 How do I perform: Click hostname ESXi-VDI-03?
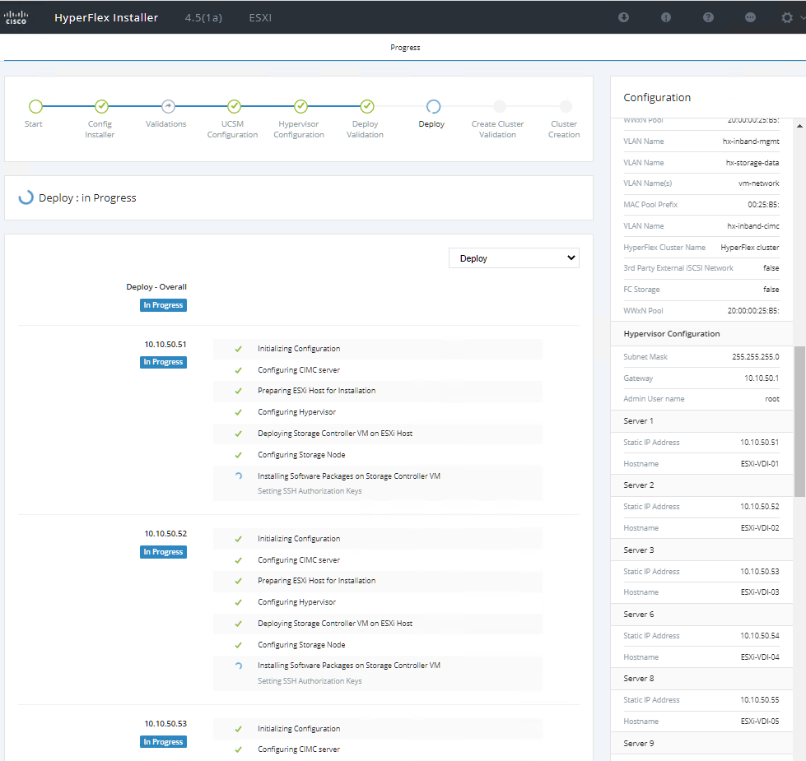pos(760,592)
